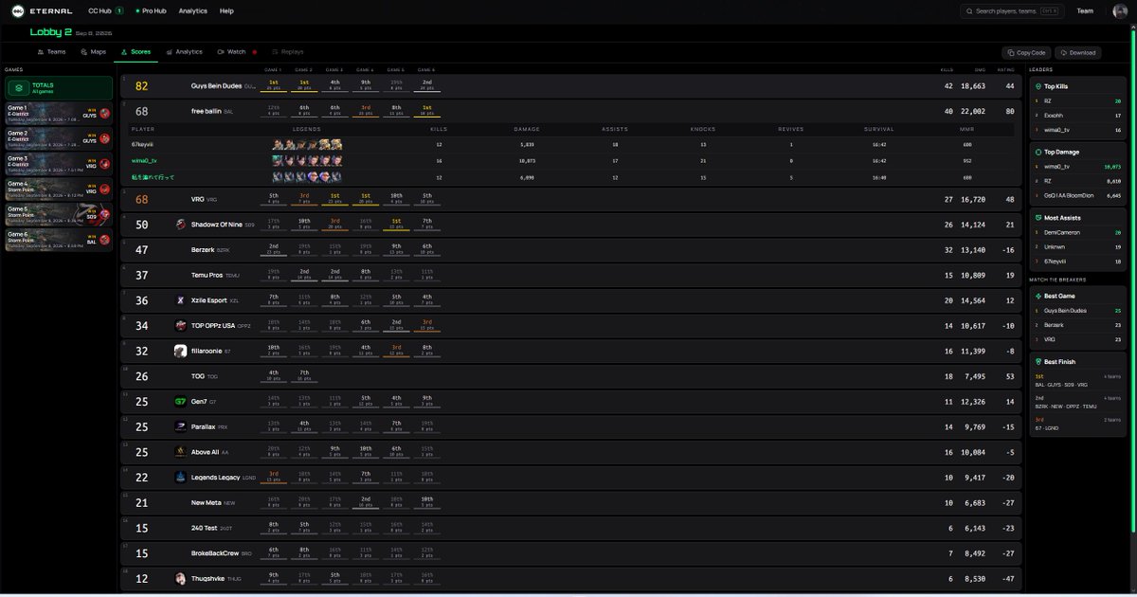Screen dimensions: 1137x597
Task: Click the Most Assists leaderboard icon
Action: [1038, 218]
